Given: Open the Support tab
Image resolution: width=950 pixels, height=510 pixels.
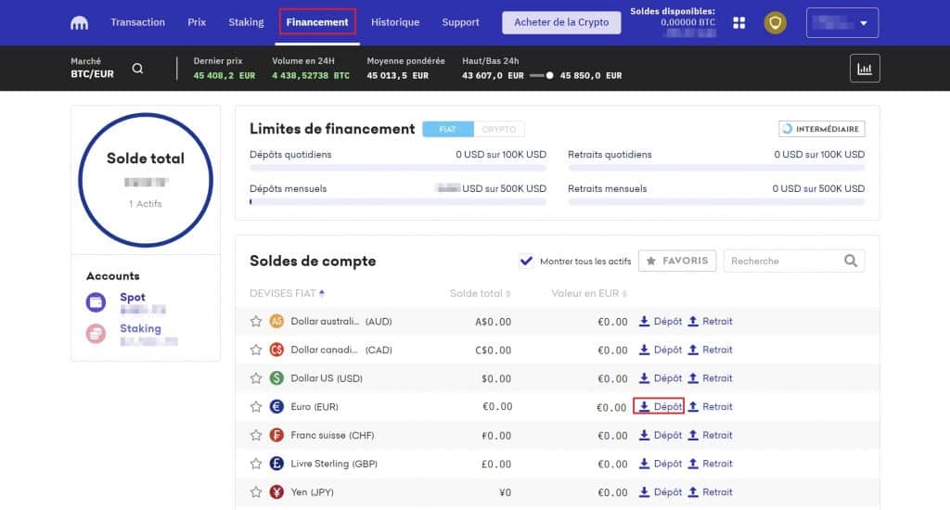Looking at the screenshot, I should click(x=460, y=22).
